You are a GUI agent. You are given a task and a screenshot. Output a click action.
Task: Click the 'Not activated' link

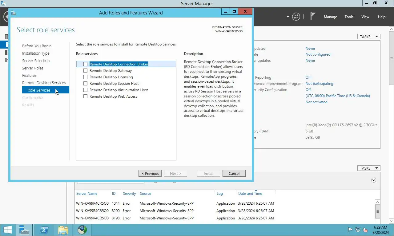(x=316, y=102)
